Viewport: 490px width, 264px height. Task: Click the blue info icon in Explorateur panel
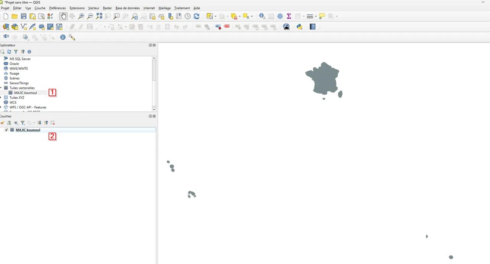coord(29,51)
